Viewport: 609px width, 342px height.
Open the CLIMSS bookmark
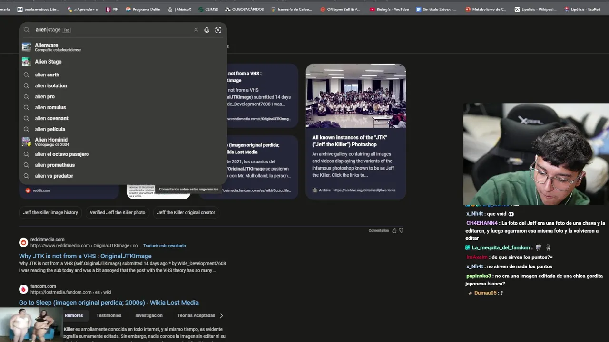(208, 9)
